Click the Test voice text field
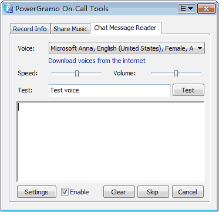The image size is (219, 212). [x=109, y=91]
